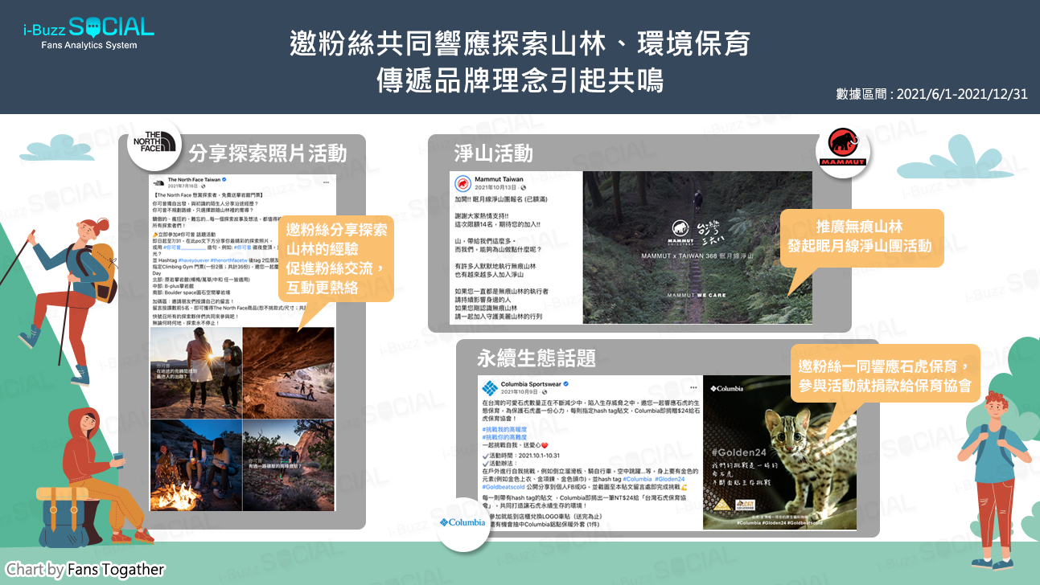Screen dimensions: 1040x585
Task: Click the Columbia logo on the leopard cat image
Action: tap(726, 388)
